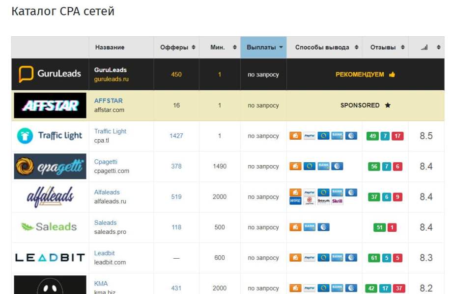Click the Skrill icon in Alfaleads row
Image resolution: width=454 pixels, height=294 pixels.
337,201
